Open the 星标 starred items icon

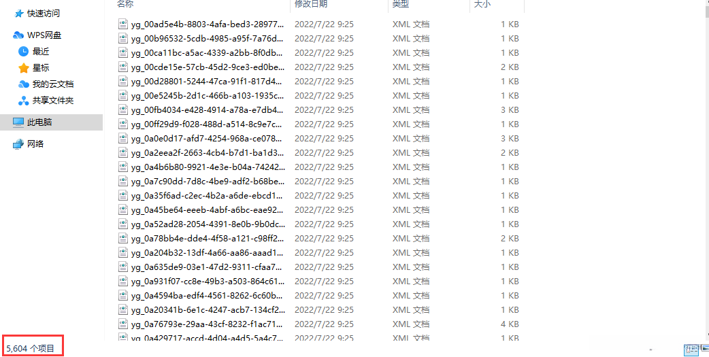pos(24,68)
